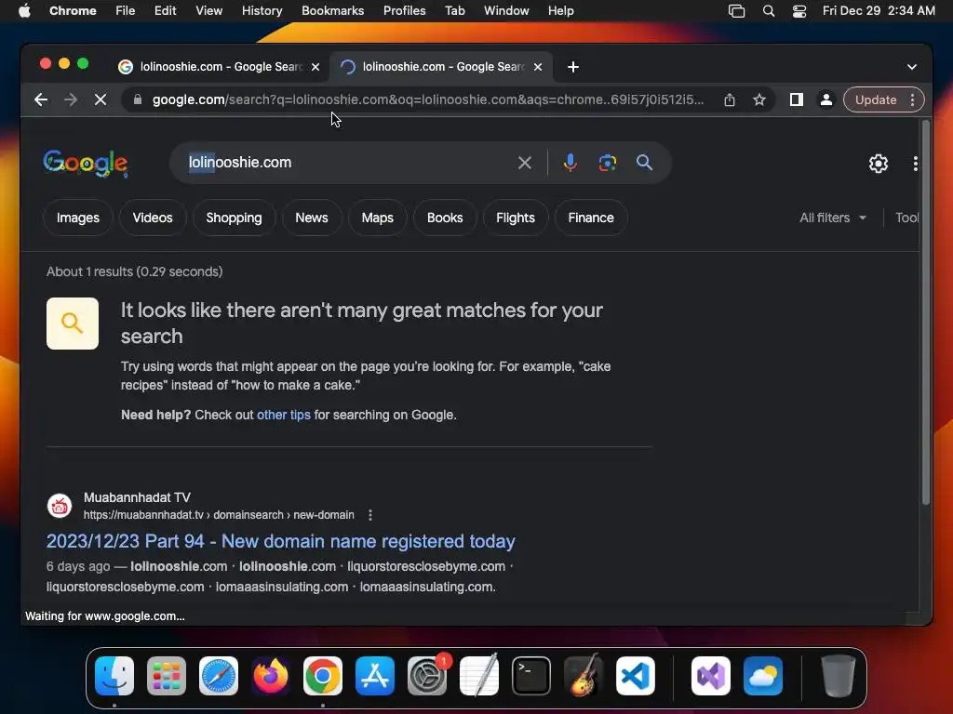
Task: Open Chrome three-dot menu next to Update
Action: point(912,99)
